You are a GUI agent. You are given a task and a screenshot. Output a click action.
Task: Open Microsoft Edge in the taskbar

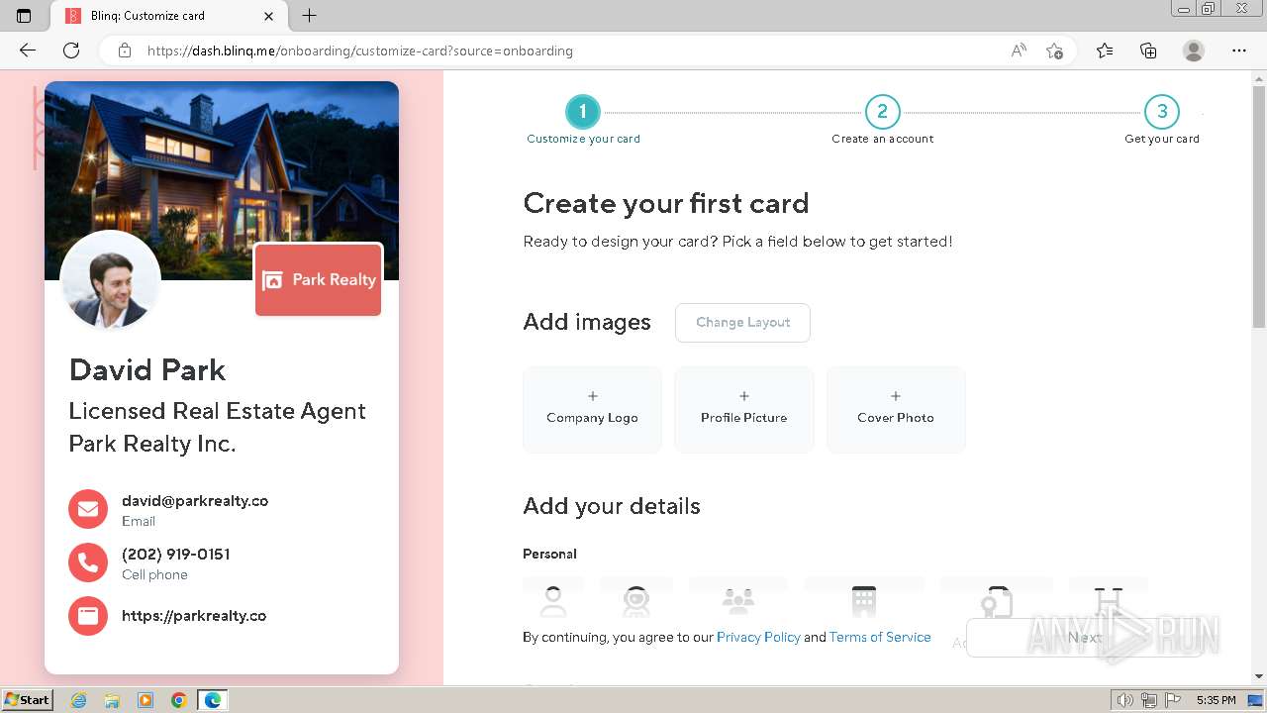click(213, 700)
